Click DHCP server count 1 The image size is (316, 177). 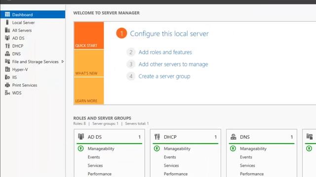tap(216, 137)
